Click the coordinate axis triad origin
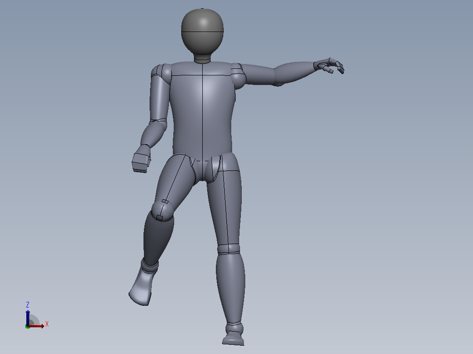This screenshot has width=473, height=354. coord(28,326)
